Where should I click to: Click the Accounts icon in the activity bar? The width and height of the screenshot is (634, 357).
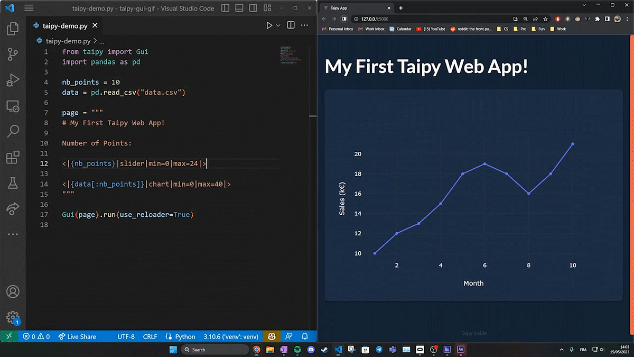point(12,291)
